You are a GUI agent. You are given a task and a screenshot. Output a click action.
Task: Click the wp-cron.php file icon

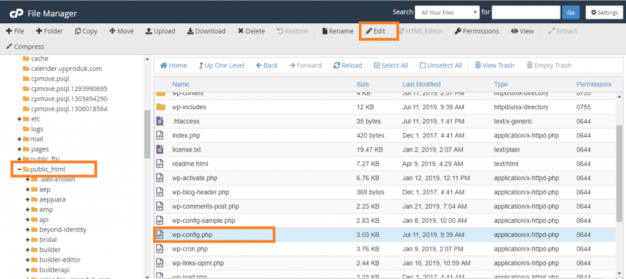pos(160,248)
